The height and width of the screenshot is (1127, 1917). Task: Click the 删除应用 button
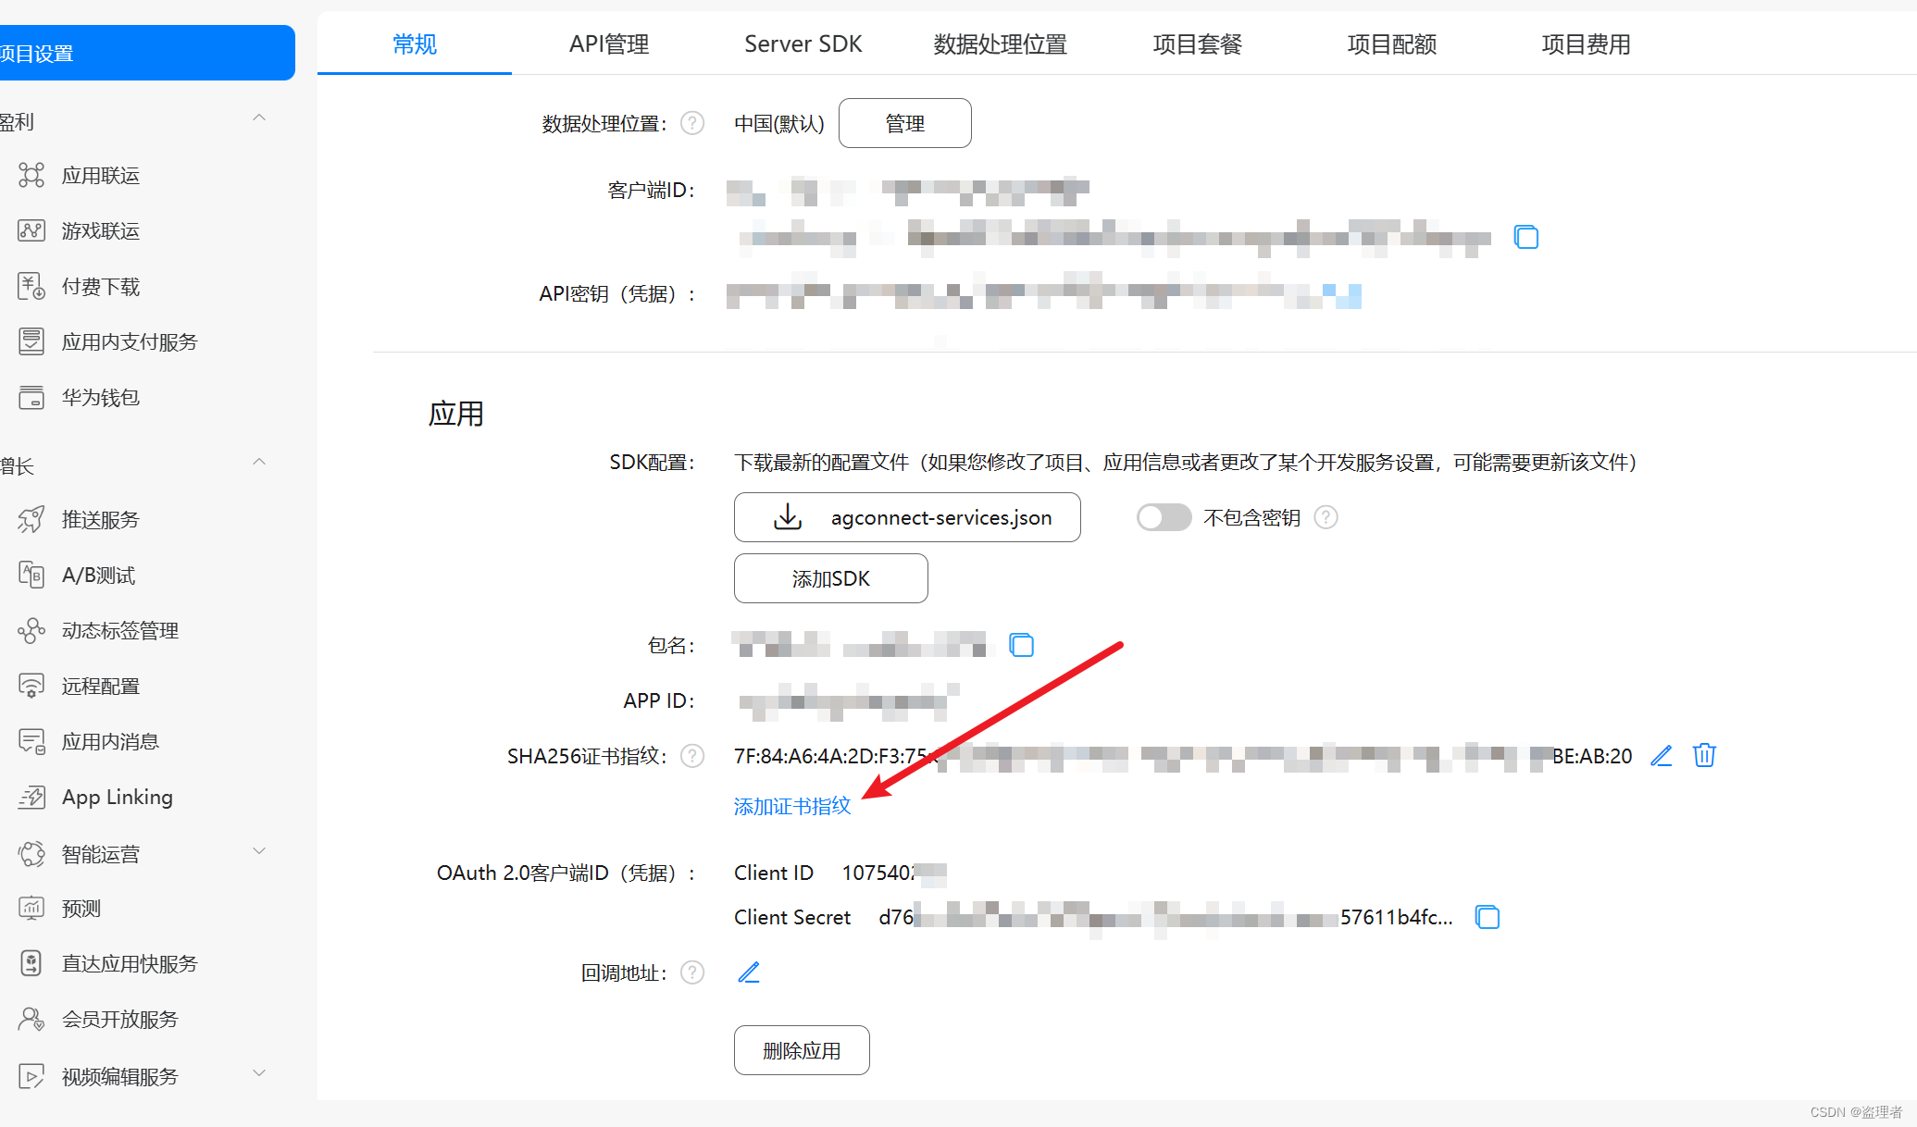(x=802, y=1050)
